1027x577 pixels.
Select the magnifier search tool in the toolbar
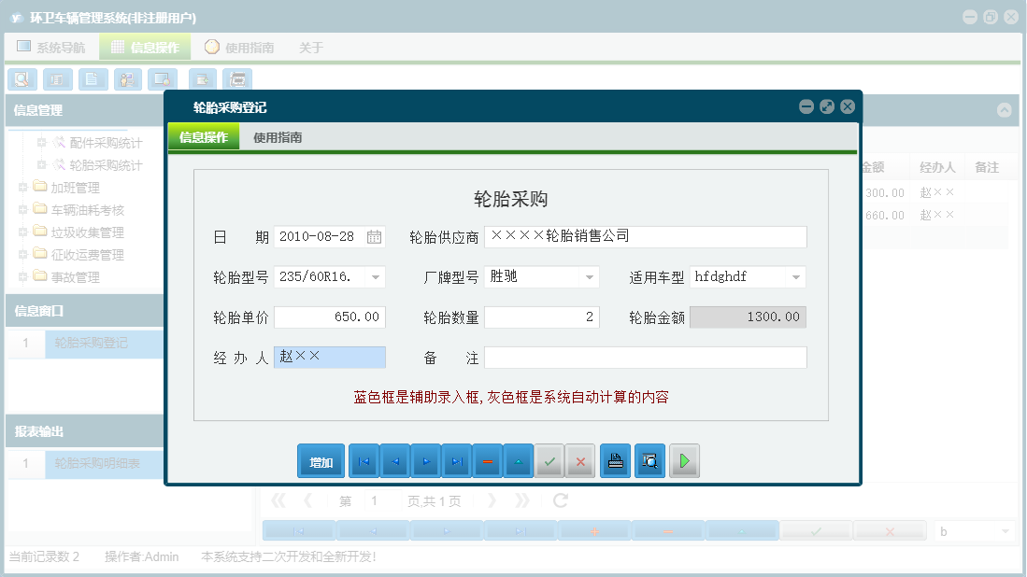click(22, 79)
